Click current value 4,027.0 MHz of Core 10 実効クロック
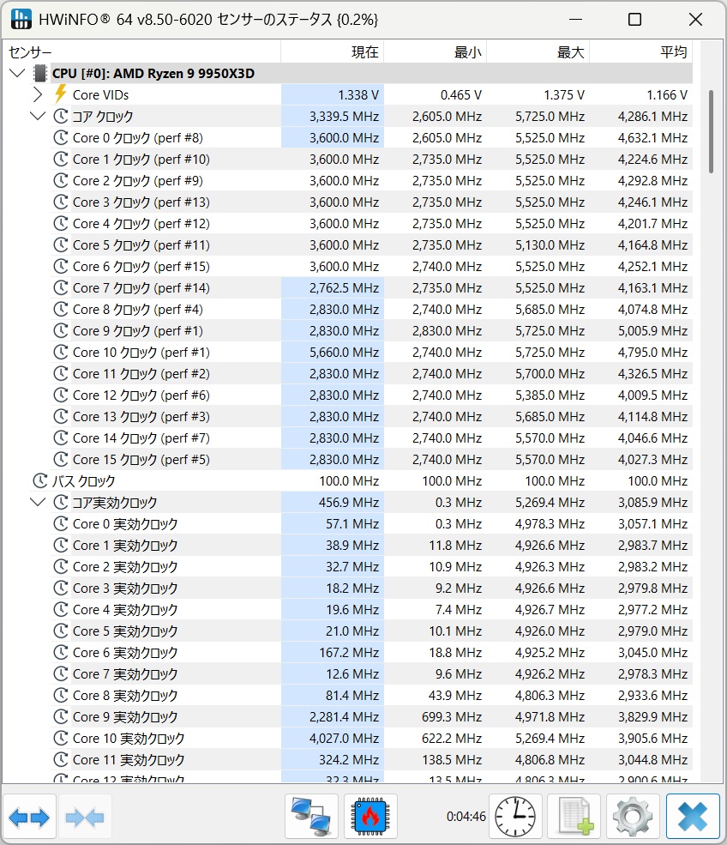The width and height of the screenshot is (727, 845). pos(344,739)
